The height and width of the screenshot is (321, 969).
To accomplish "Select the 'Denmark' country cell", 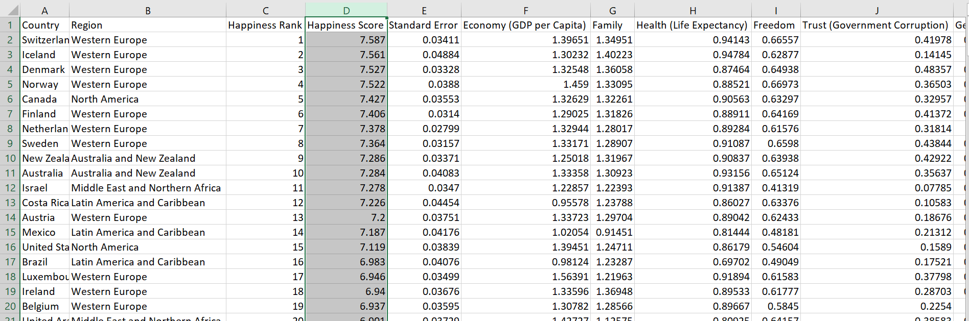I will click(44, 69).
